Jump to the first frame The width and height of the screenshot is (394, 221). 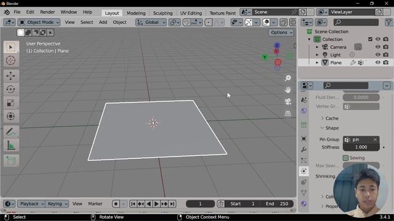(x=133, y=204)
